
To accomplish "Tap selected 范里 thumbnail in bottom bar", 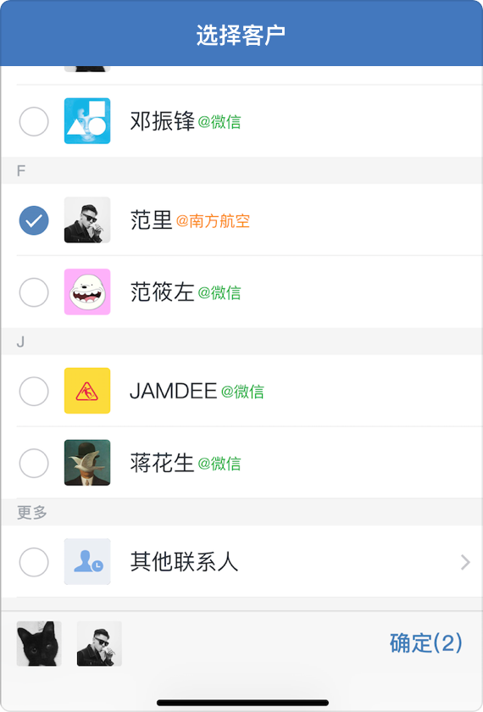I will click(99, 643).
